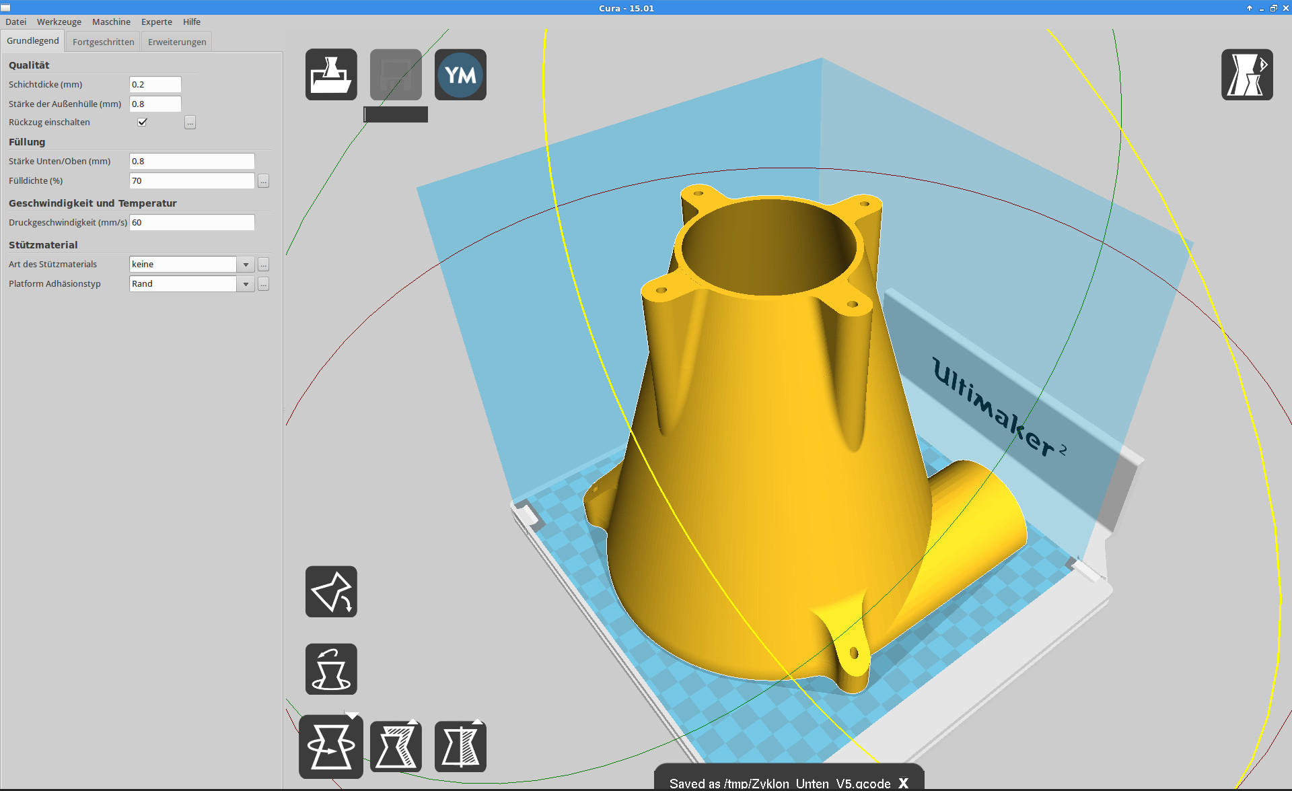This screenshot has height=791, width=1292.
Task: Click the Load model file icon
Action: click(x=331, y=75)
